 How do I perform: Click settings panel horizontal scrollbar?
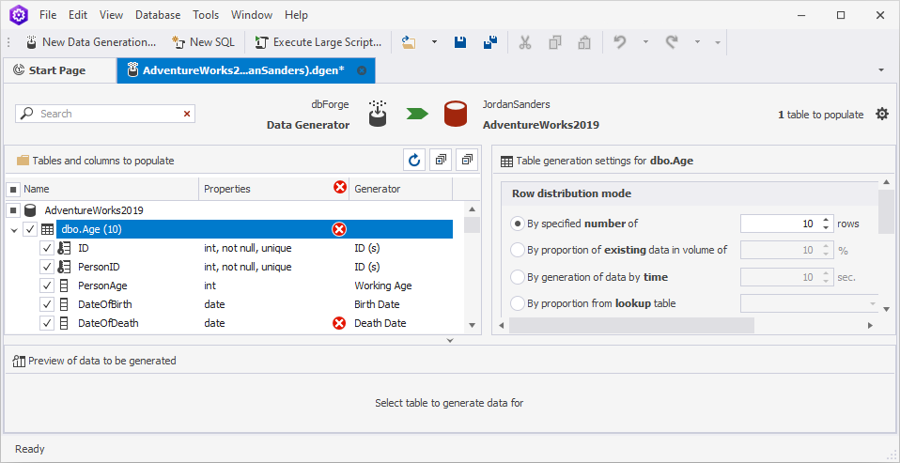click(x=631, y=325)
